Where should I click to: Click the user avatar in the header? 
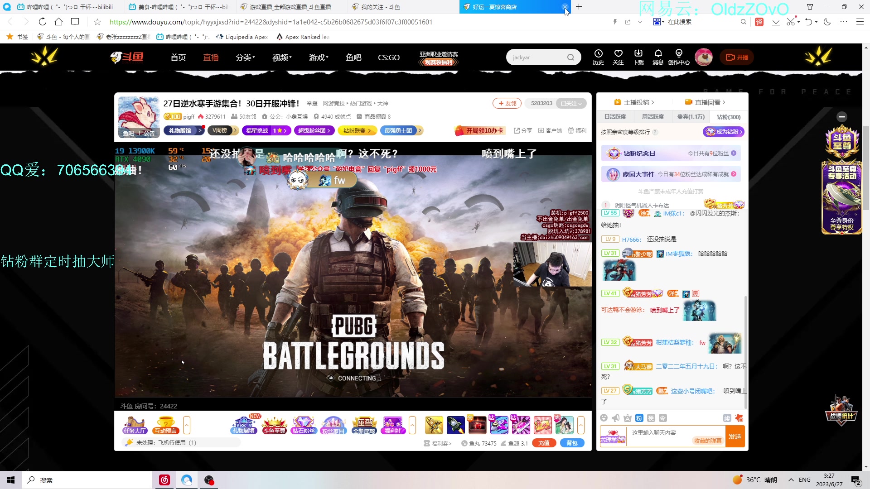(704, 57)
